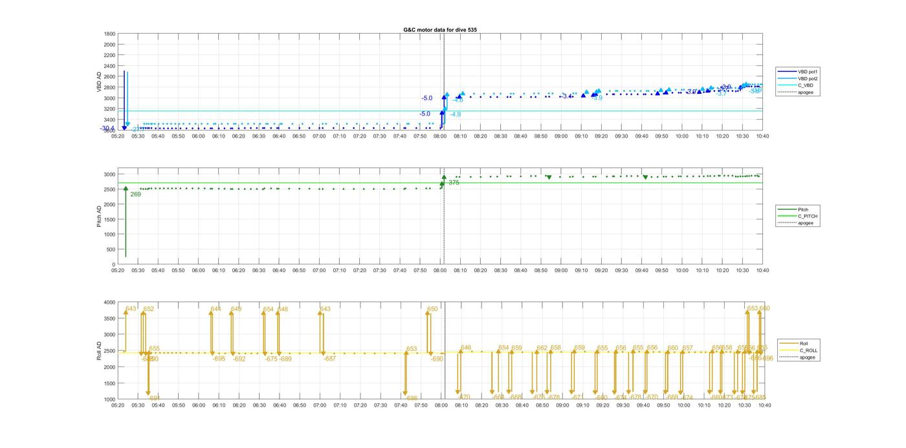Click "apogee" in the Roll plot legend
The width and height of the screenshot is (906, 448).
point(808,357)
